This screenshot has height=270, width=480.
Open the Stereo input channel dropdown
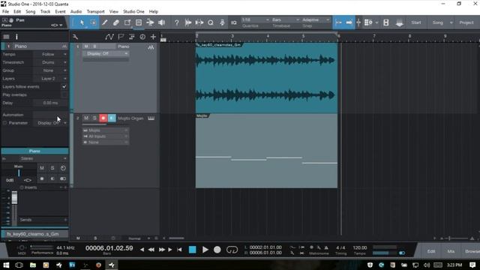[34, 158]
